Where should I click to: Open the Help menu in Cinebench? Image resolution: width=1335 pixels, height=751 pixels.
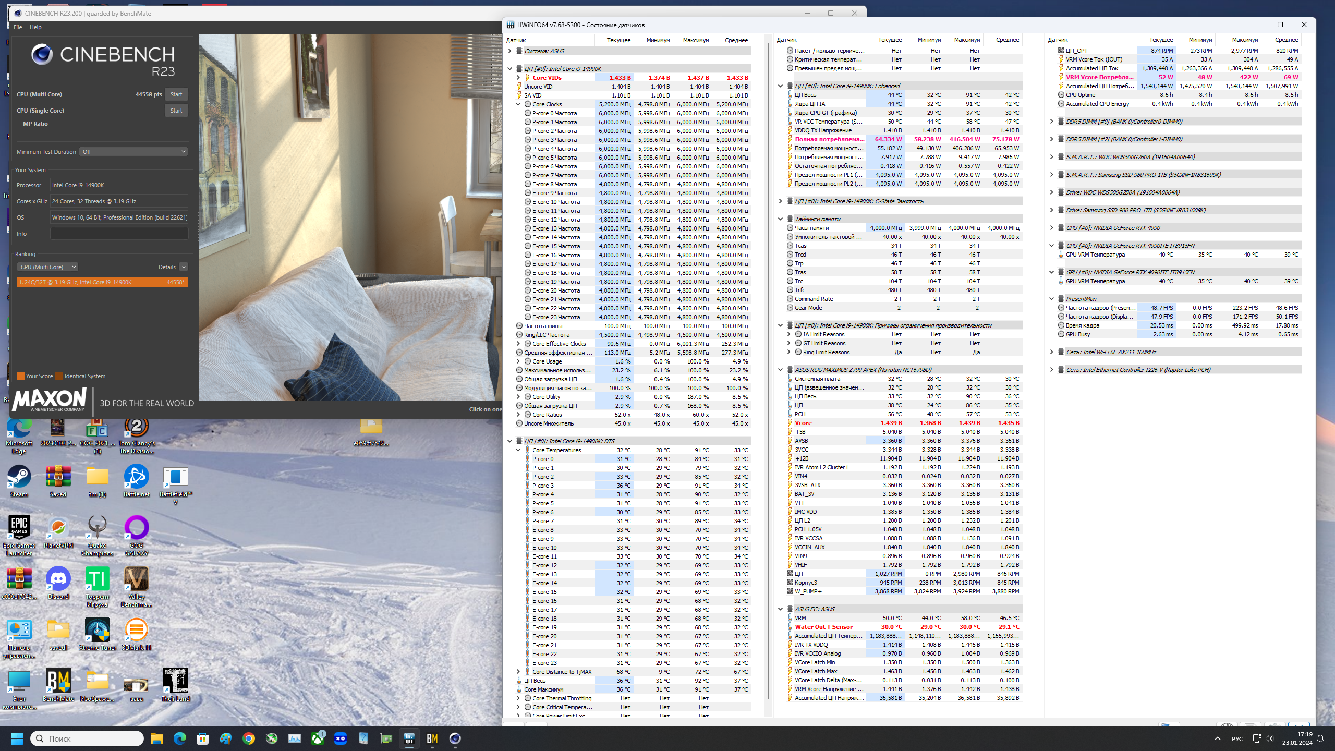pos(35,27)
